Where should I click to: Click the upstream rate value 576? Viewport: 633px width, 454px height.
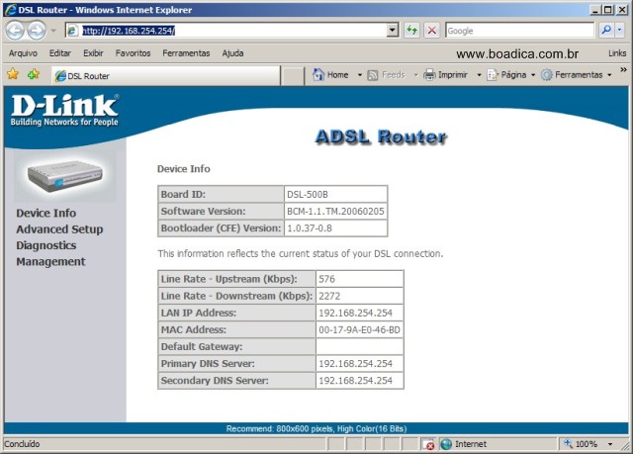point(326,279)
